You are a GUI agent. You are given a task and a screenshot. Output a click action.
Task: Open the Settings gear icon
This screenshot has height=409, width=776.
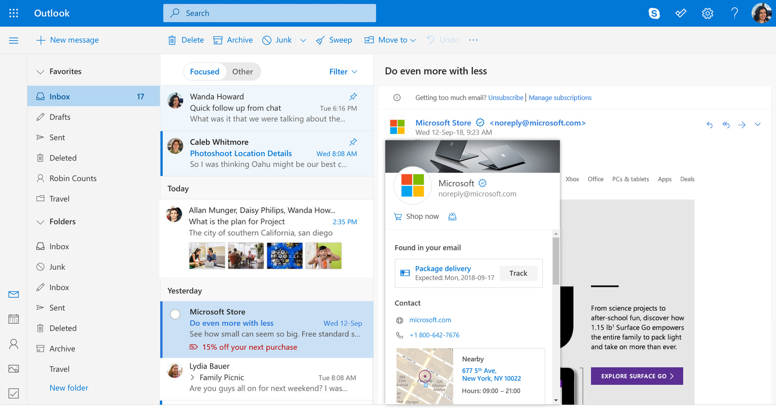pos(707,13)
